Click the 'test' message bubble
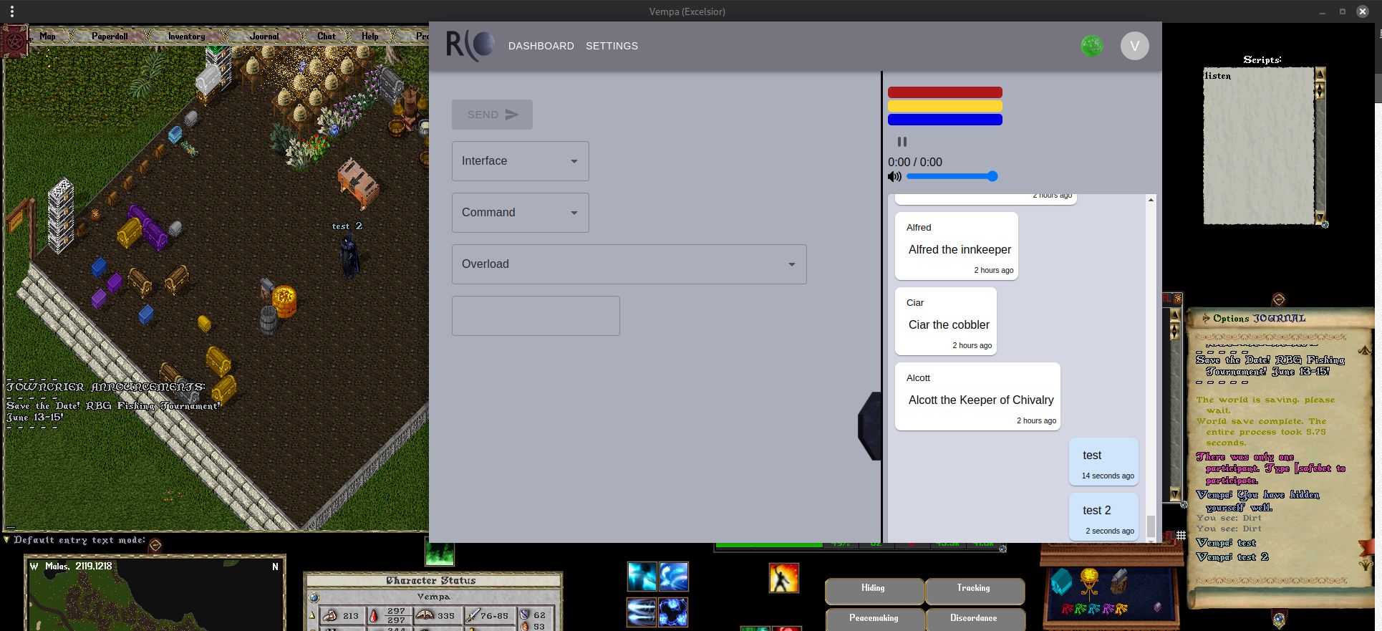The height and width of the screenshot is (631, 1382). (1103, 462)
